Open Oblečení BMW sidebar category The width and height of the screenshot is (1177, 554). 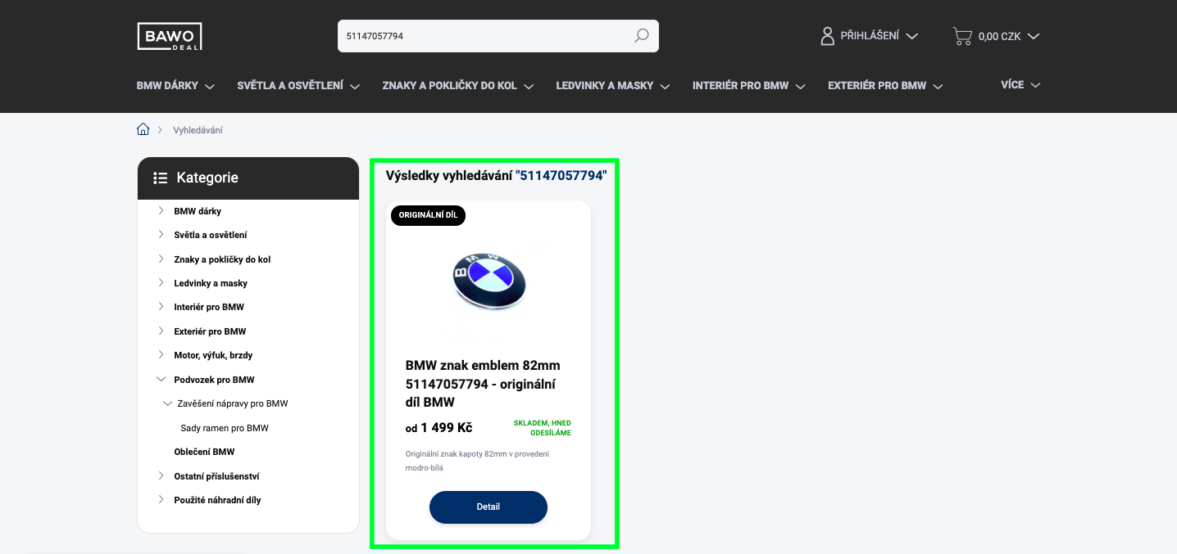pos(204,452)
